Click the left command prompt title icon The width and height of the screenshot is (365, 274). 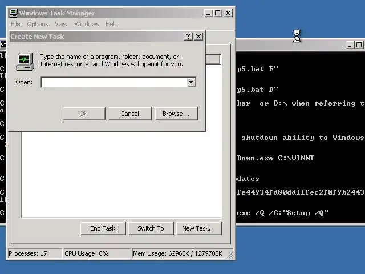[3, 44]
